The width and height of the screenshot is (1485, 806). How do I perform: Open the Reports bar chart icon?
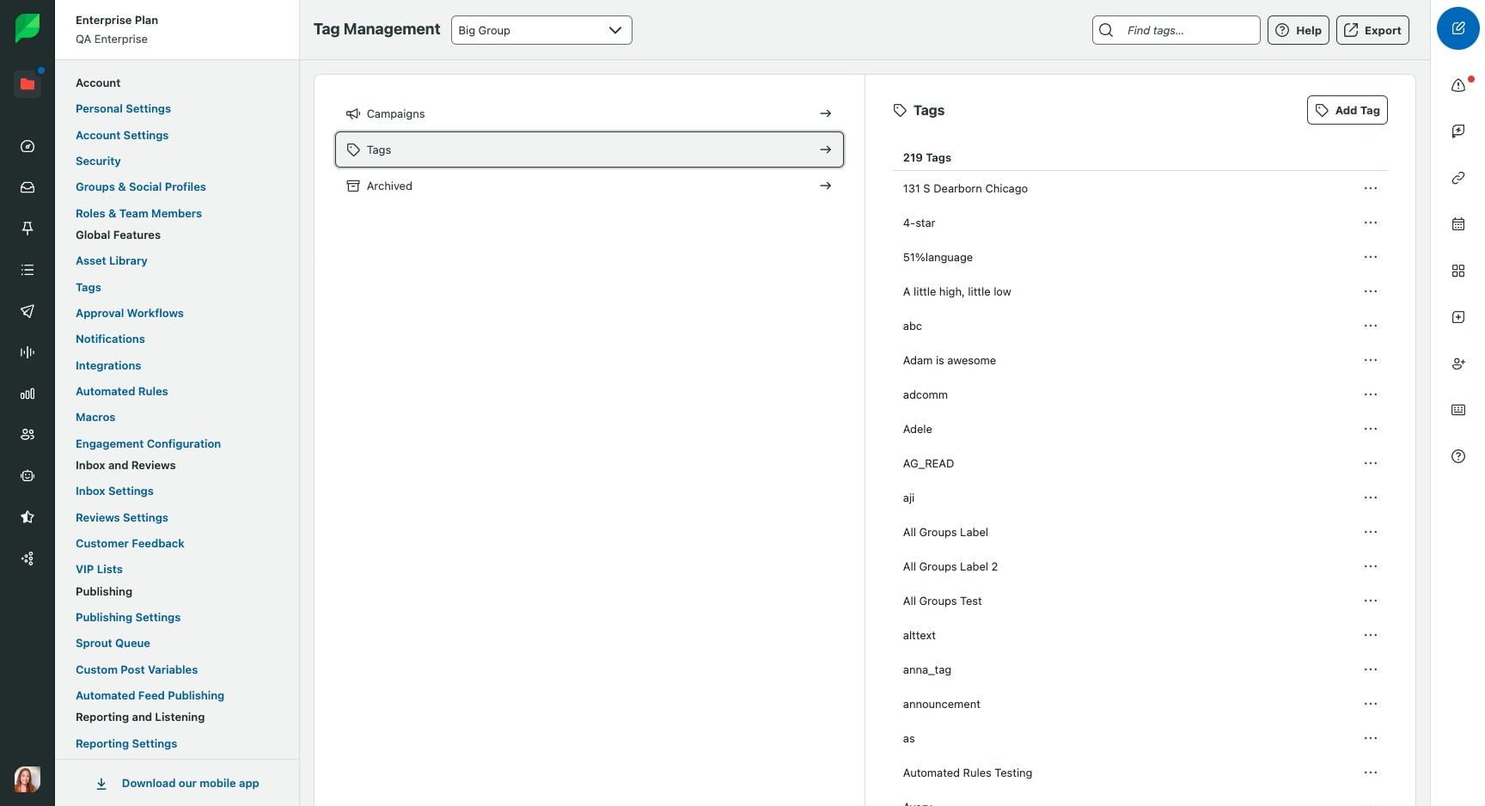point(27,394)
